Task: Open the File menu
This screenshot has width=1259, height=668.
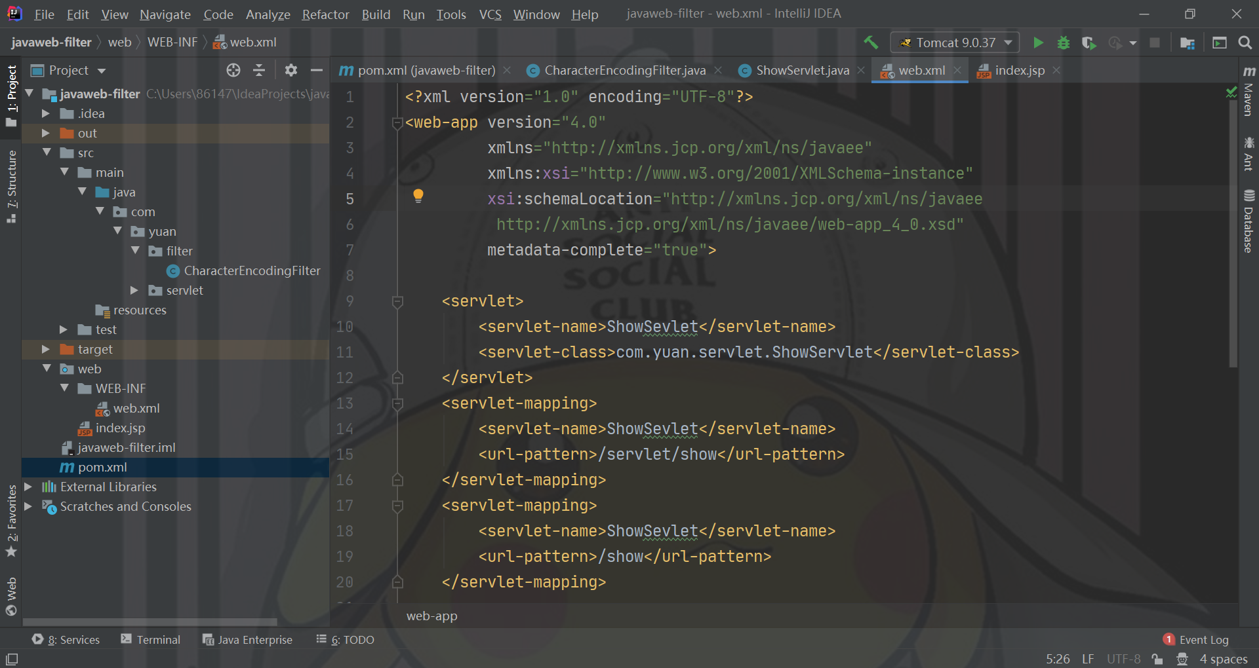Action: pyautogui.click(x=45, y=14)
